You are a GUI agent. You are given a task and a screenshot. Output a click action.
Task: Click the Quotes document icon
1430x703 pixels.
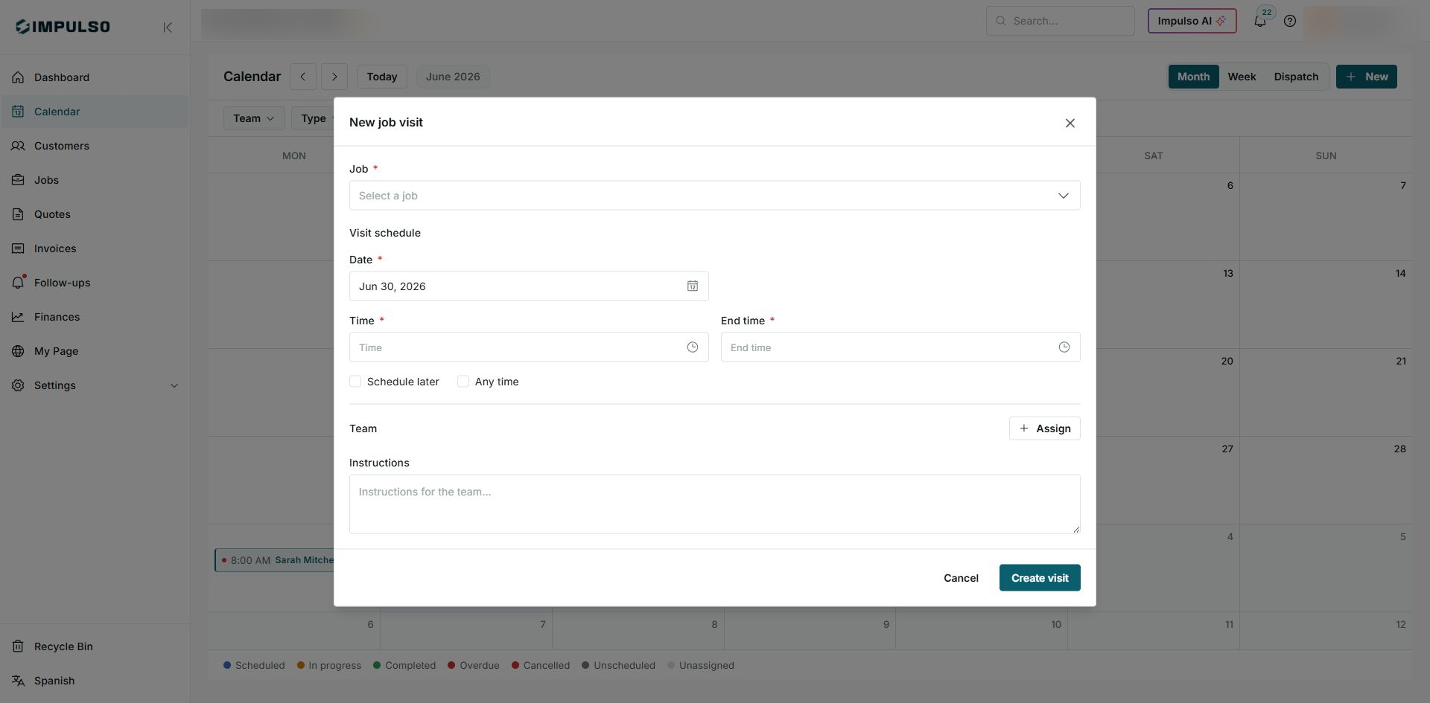coord(18,214)
